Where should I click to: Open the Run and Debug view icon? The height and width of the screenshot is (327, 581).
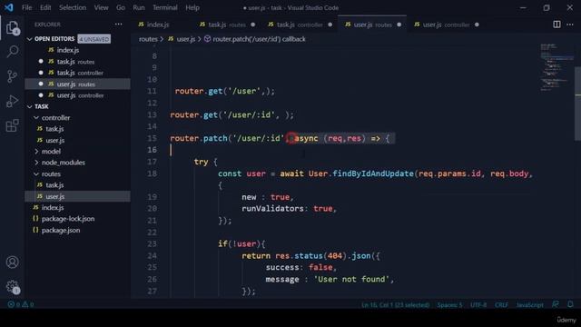(12, 101)
